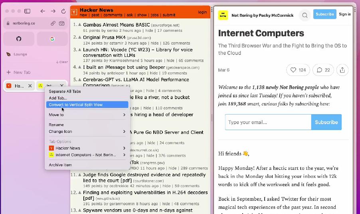Copy link icon in the URL bar
The width and height of the screenshot is (360, 214).
(x=53, y=23)
